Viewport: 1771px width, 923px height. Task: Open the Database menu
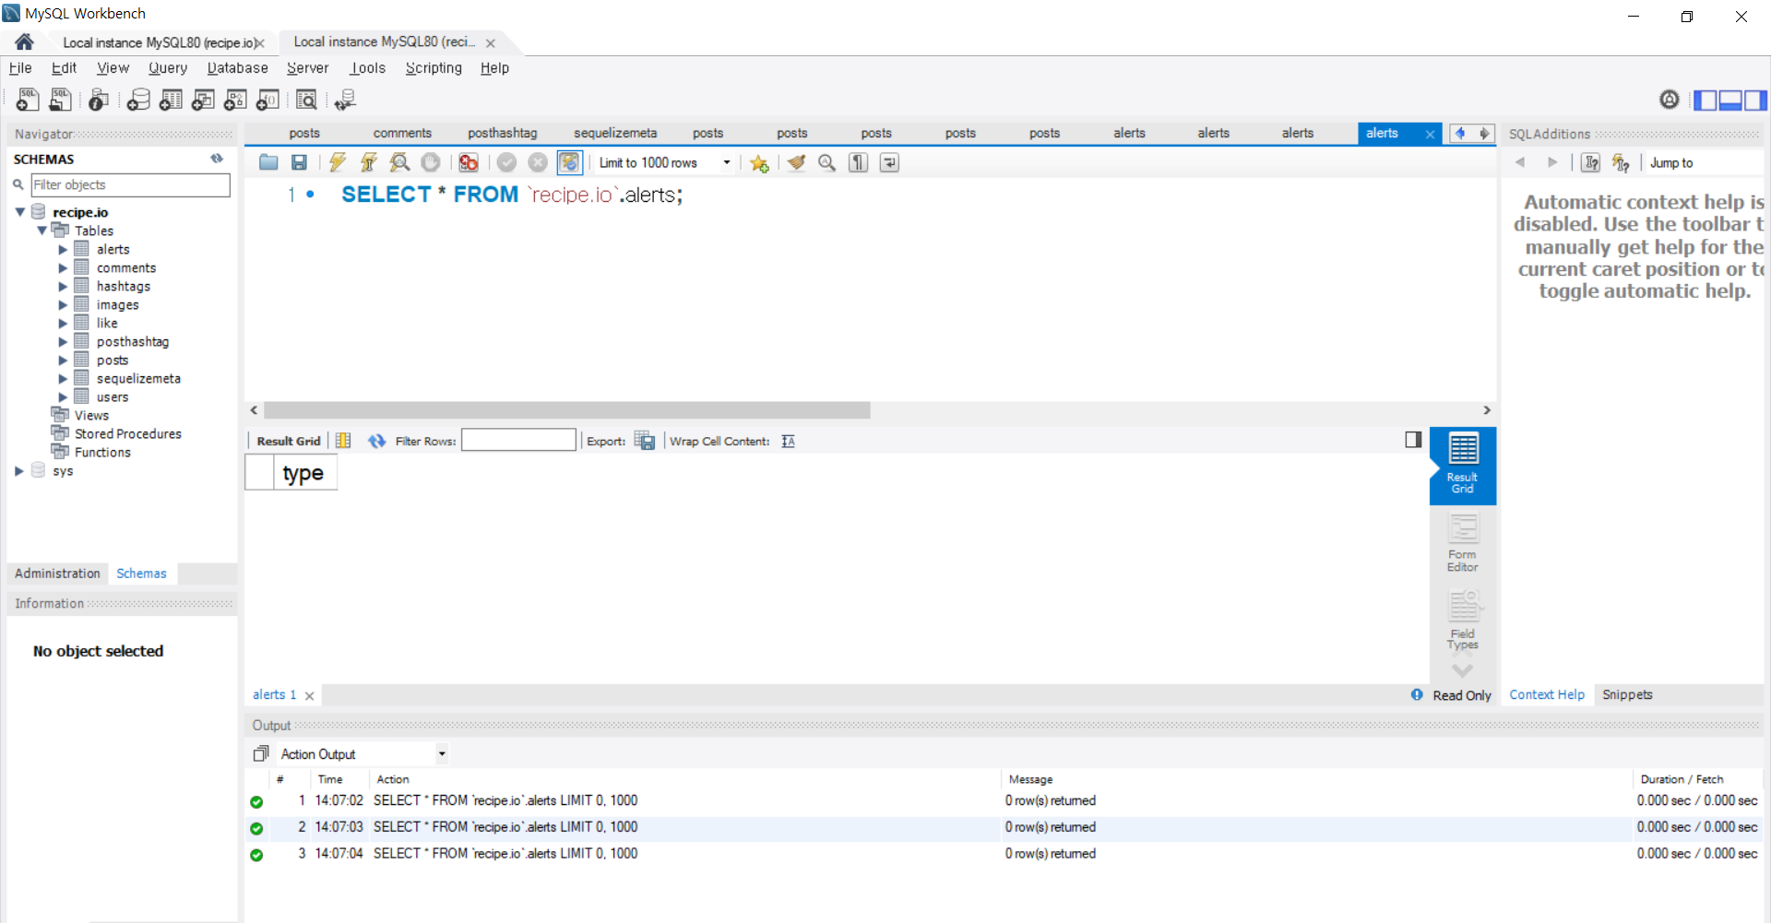pos(237,68)
